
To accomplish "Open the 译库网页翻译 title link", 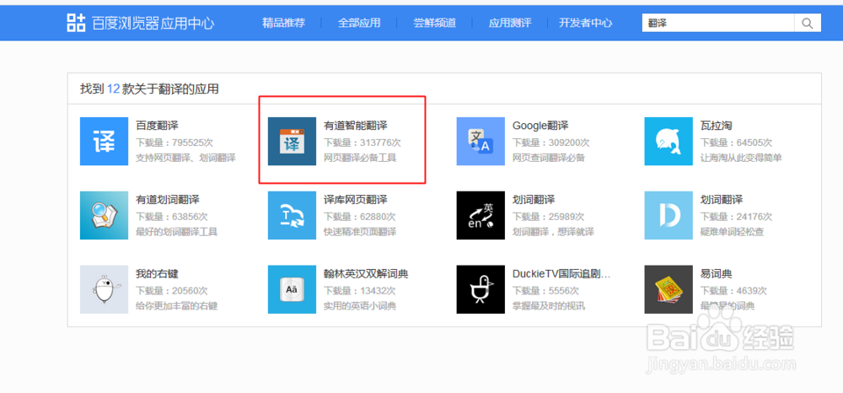I will pos(356,200).
